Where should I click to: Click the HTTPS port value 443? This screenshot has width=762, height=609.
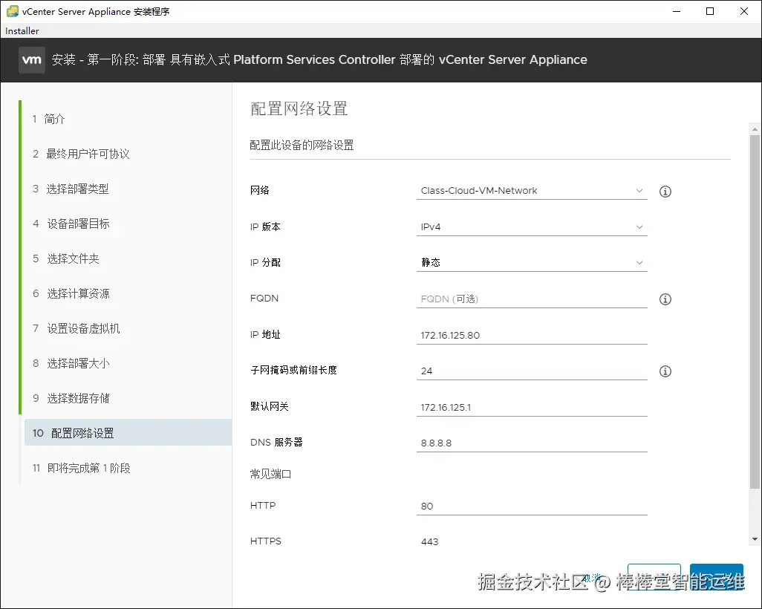click(x=429, y=542)
